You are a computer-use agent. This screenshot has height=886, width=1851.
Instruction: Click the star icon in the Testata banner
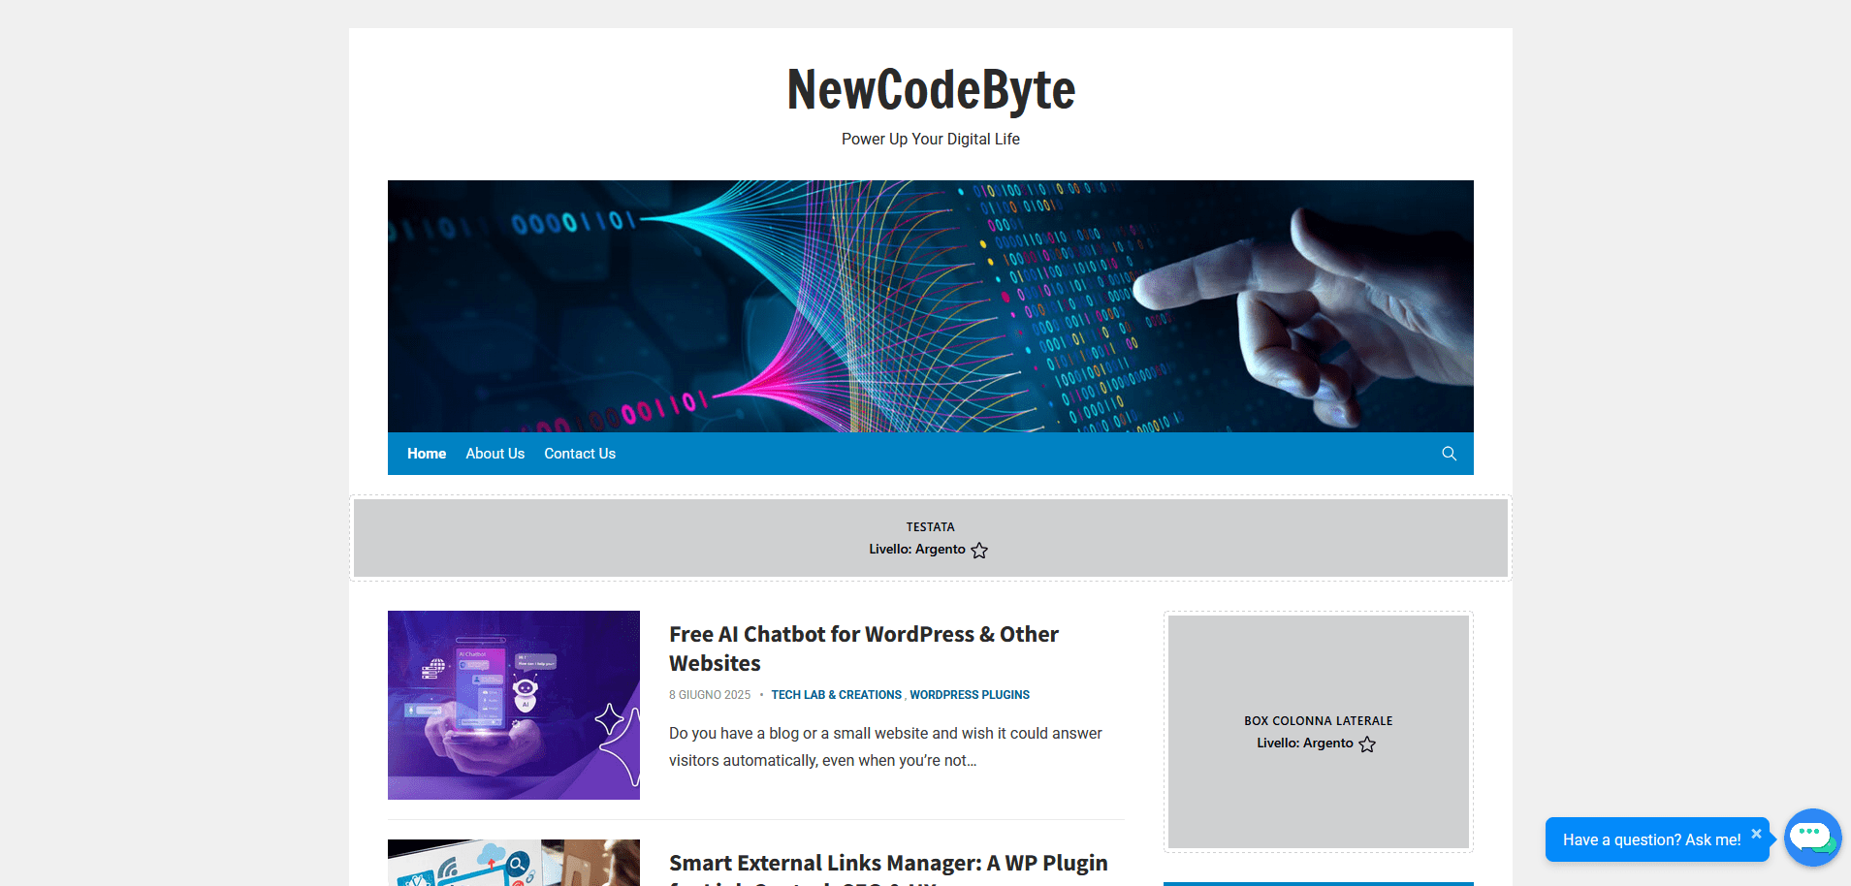pos(979,551)
